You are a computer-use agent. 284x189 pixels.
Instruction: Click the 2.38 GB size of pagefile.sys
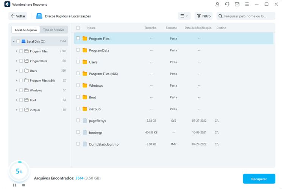point(151,121)
